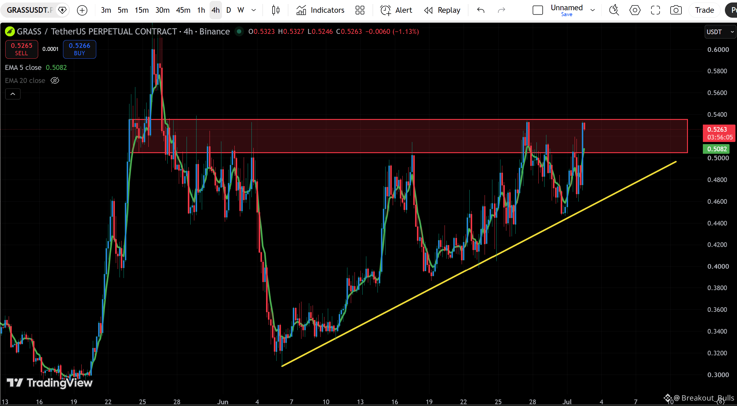737x406 pixels.
Task: Click the 0.5265 SELL button
Action: click(22, 49)
